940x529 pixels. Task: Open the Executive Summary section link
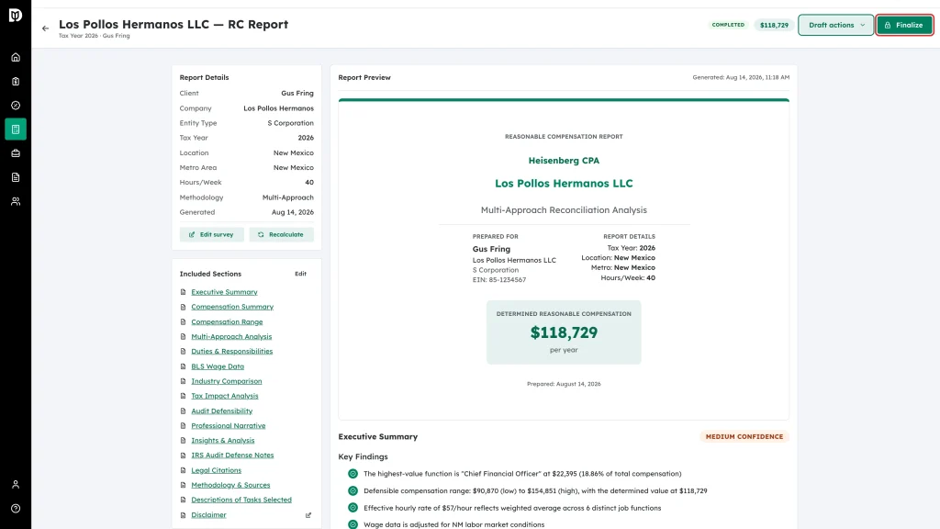click(x=224, y=292)
